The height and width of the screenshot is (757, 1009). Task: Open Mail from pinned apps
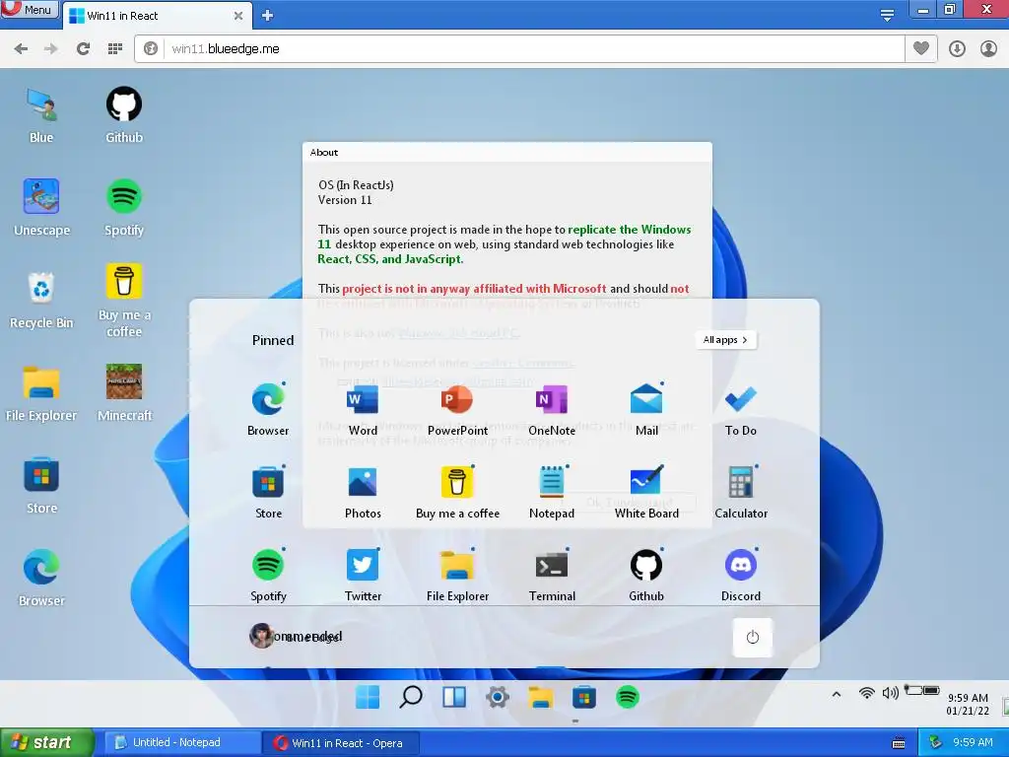pos(646,409)
